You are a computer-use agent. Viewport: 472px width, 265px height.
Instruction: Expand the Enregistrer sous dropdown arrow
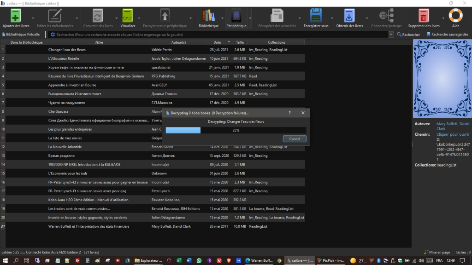332,18
